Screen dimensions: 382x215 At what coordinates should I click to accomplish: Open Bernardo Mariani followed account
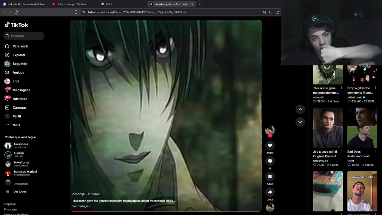25,173
